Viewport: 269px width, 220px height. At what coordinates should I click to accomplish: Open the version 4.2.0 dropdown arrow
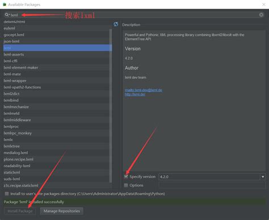pyautogui.click(x=263, y=177)
